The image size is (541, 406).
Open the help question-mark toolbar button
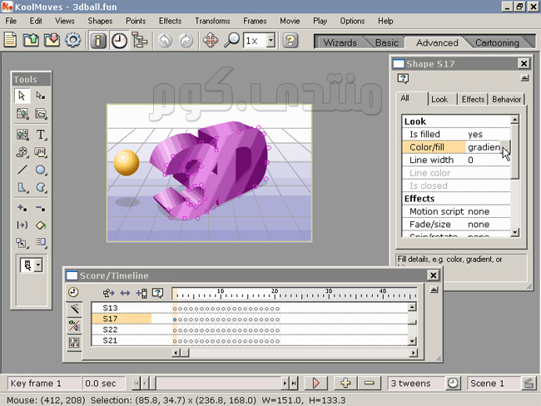[x=290, y=40]
